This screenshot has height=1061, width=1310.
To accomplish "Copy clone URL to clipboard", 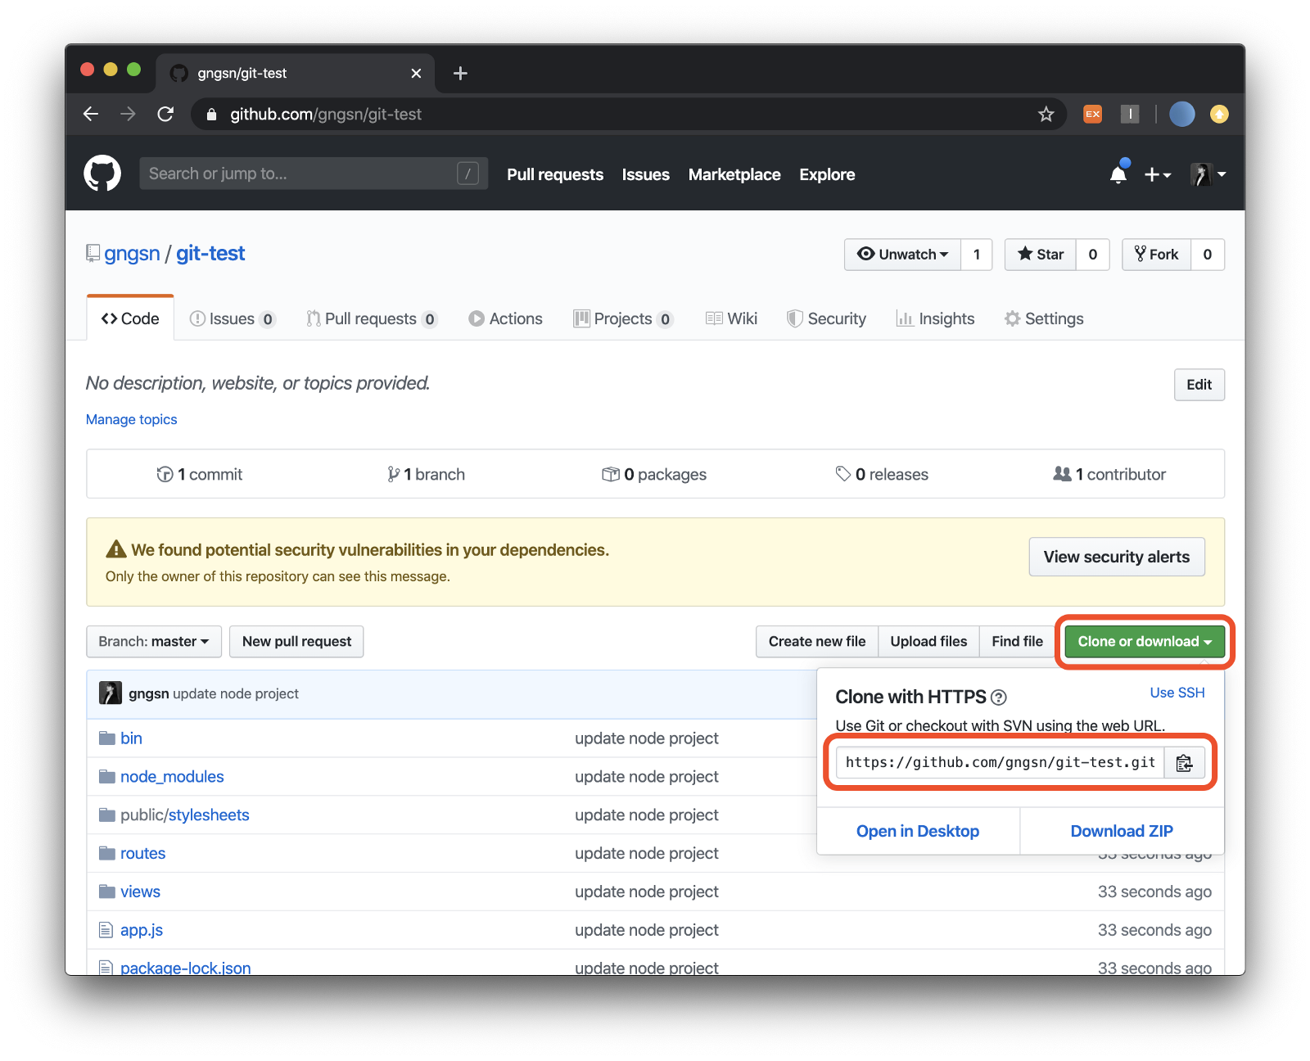I will tap(1184, 763).
